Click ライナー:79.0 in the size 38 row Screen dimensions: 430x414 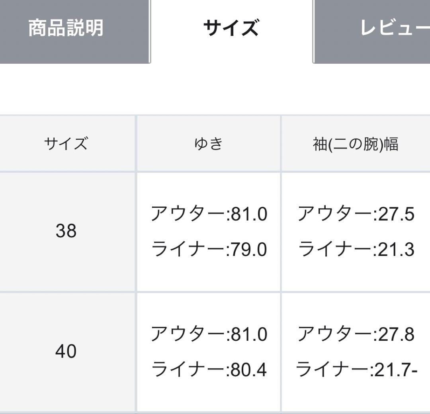(209, 250)
